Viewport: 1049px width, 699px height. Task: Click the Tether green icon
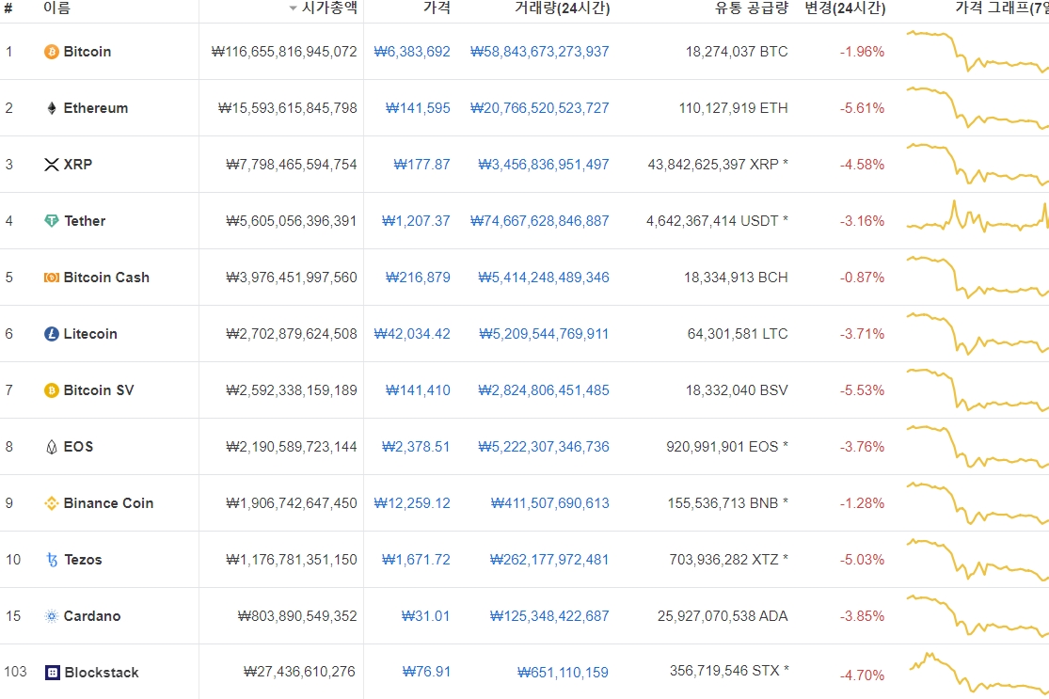click(x=52, y=221)
